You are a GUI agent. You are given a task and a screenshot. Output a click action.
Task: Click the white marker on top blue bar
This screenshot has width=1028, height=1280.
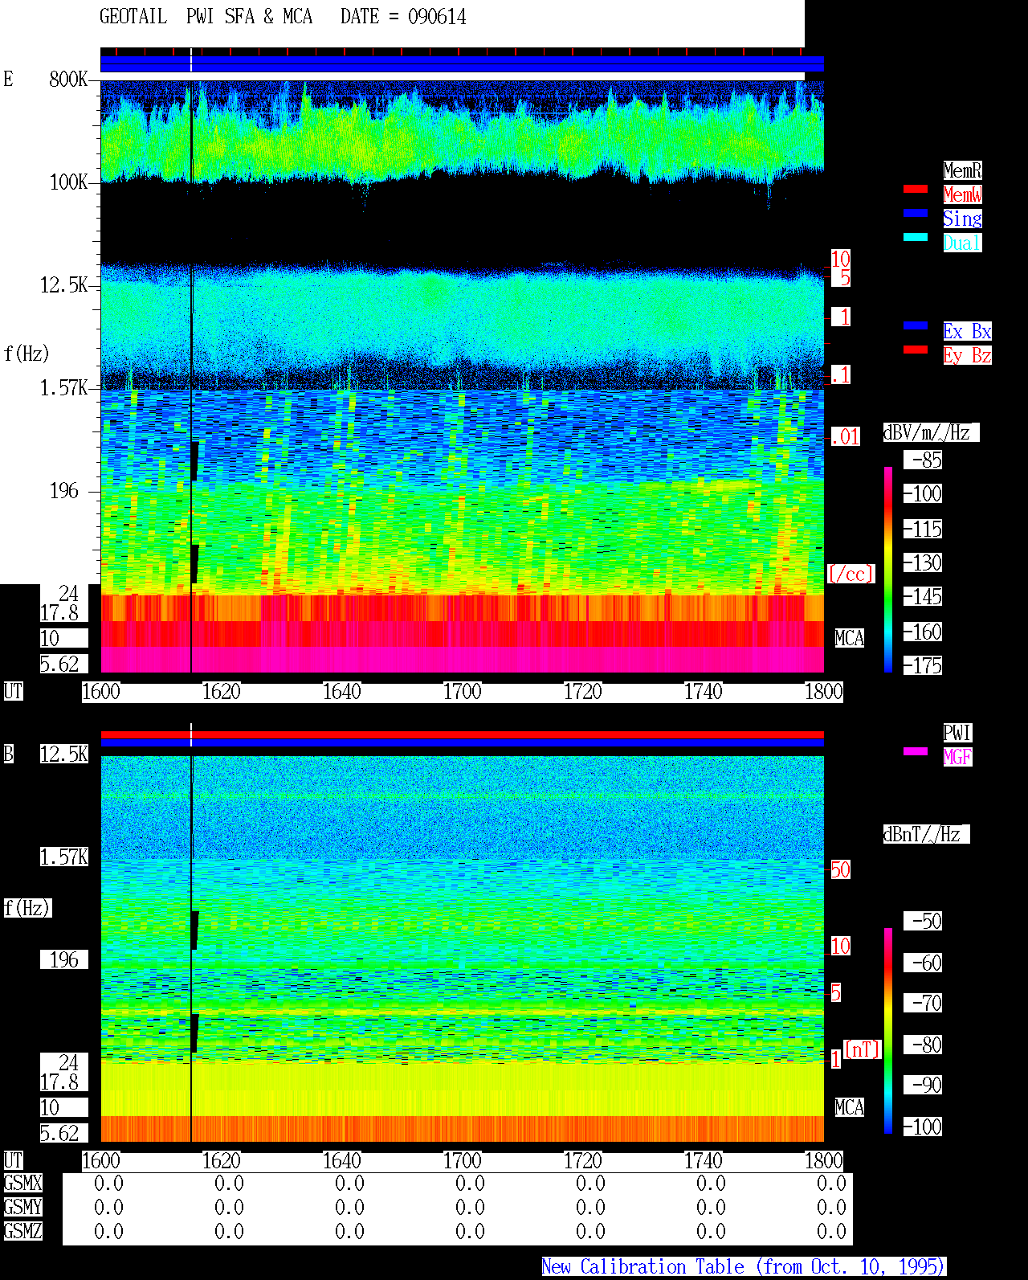[x=191, y=60]
